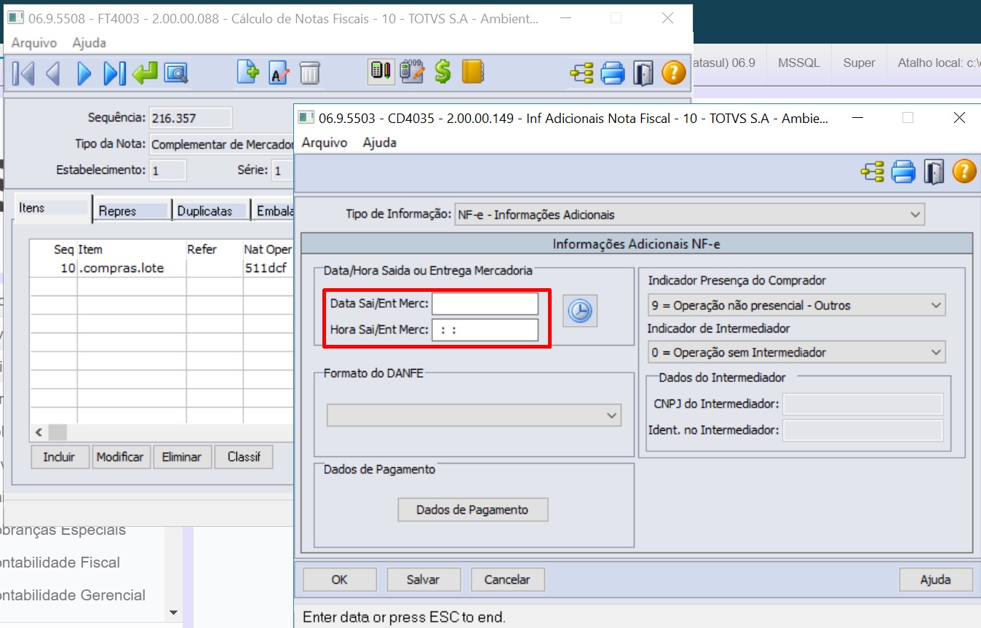Image resolution: width=981 pixels, height=628 pixels.
Task: Add a new record with the plus document icon
Action: pyautogui.click(x=248, y=73)
